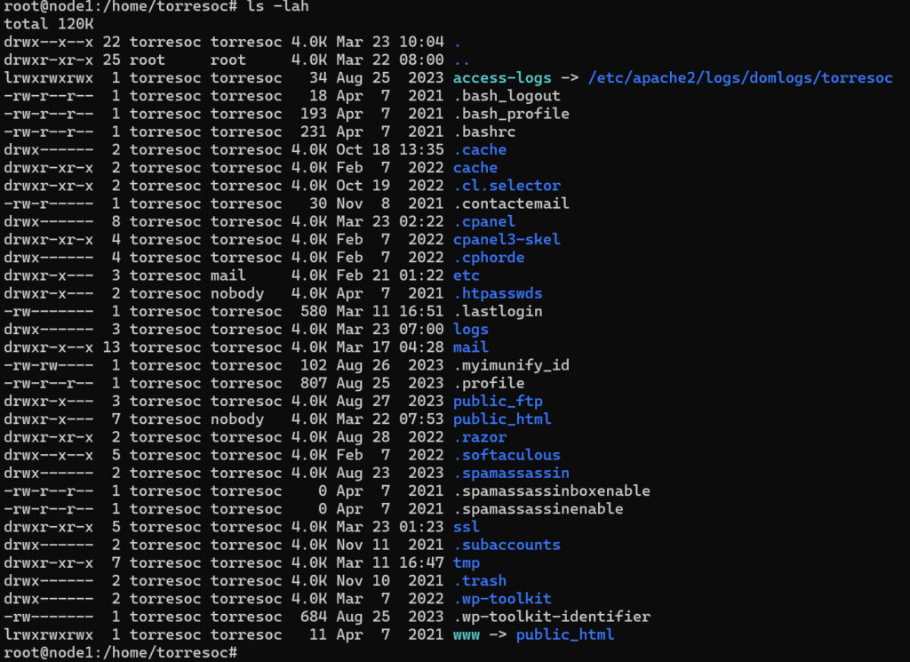This screenshot has width=910, height=662.
Task: Click the www symlink name
Action: point(467,634)
